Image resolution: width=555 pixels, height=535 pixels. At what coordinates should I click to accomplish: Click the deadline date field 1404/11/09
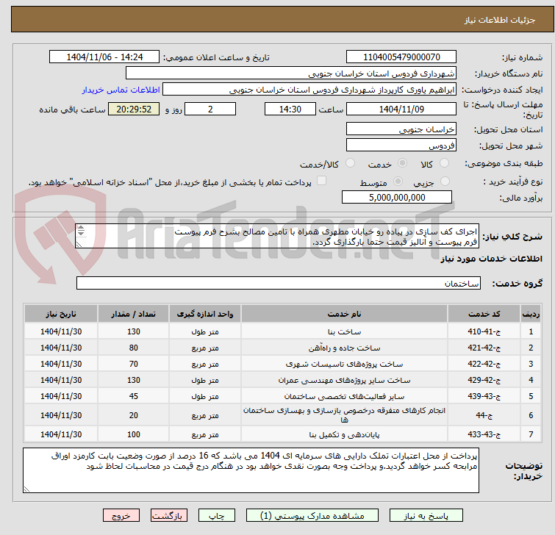click(401, 109)
